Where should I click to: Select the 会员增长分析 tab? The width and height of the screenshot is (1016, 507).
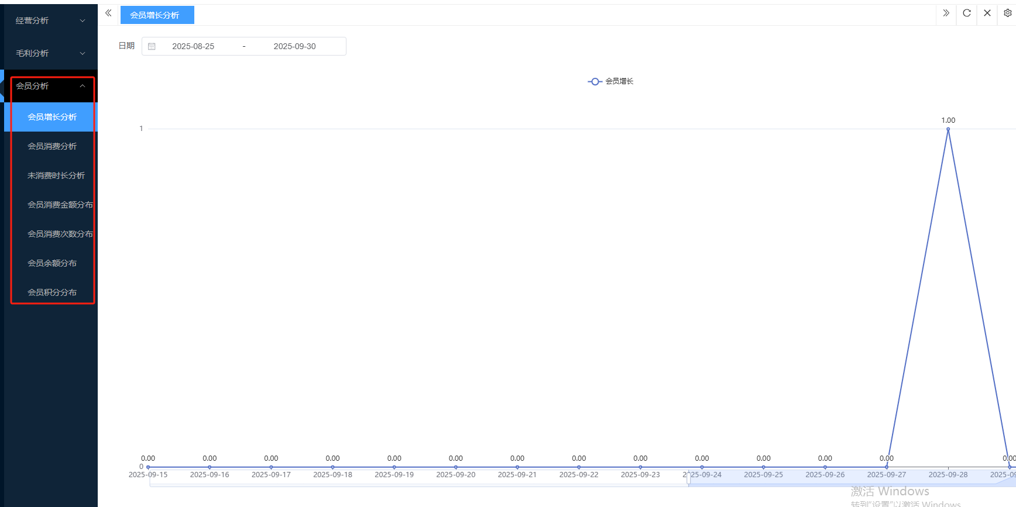156,15
